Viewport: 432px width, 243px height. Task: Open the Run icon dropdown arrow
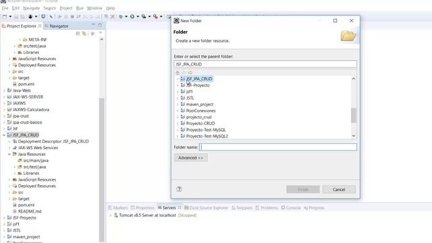(138, 16)
